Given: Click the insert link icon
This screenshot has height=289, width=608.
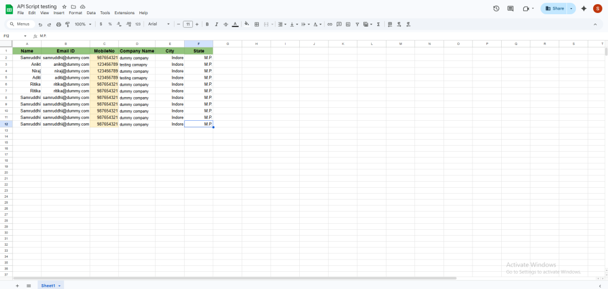Looking at the screenshot, I should pyautogui.click(x=330, y=24).
